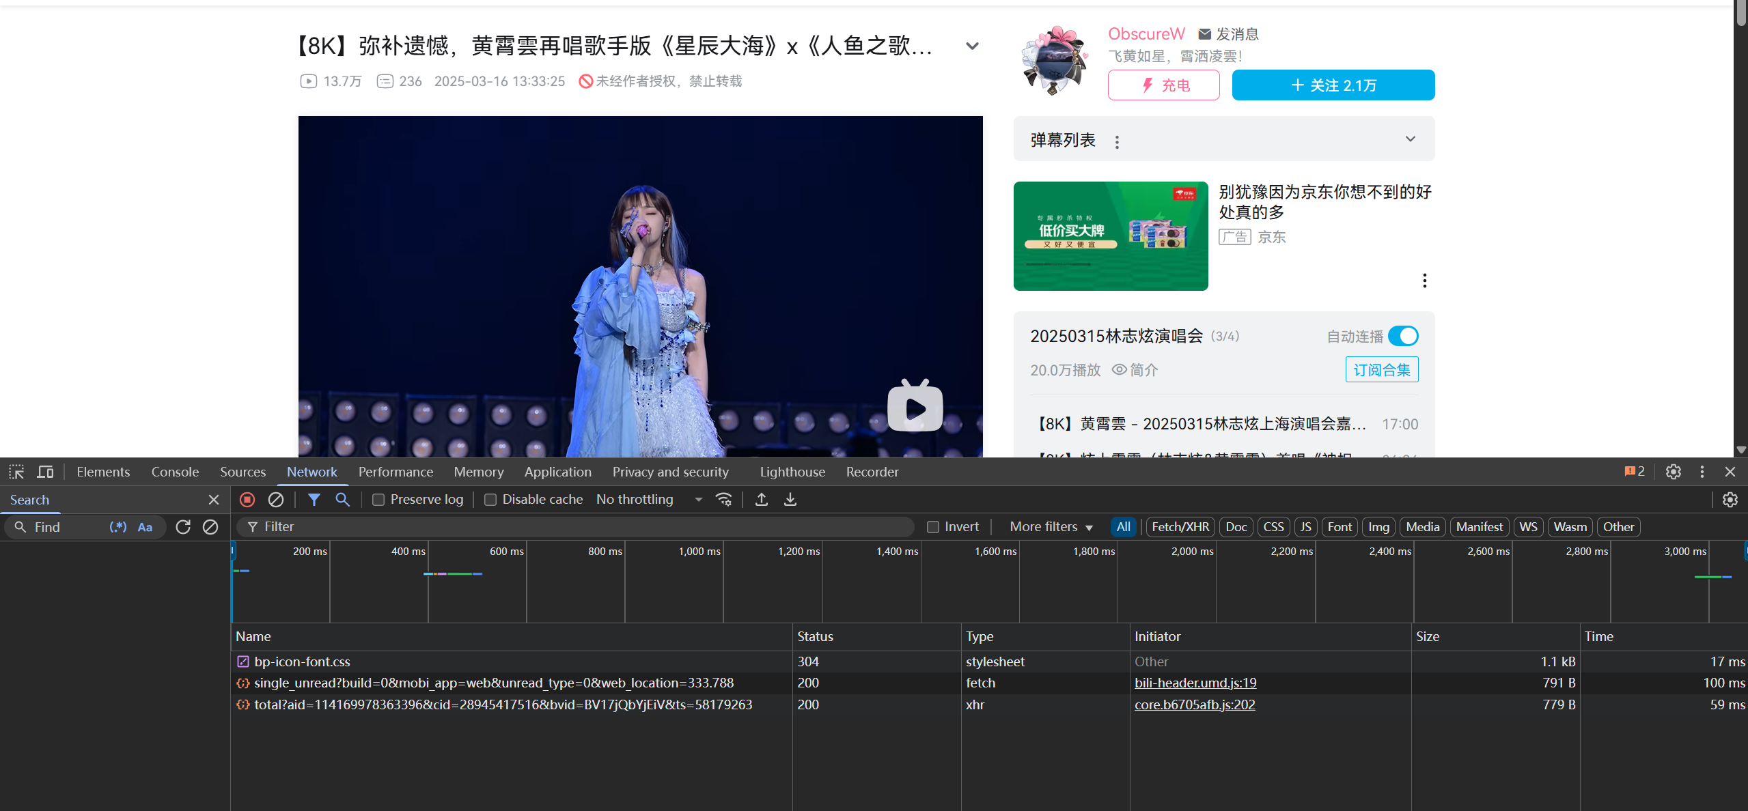Open the bili-header.umd.js:19 initiator link
This screenshot has height=811, width=1748.
[1195, 683]
